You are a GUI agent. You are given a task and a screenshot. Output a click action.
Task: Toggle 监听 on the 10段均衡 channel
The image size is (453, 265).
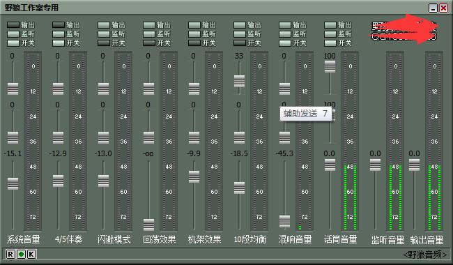coord(240,34)
